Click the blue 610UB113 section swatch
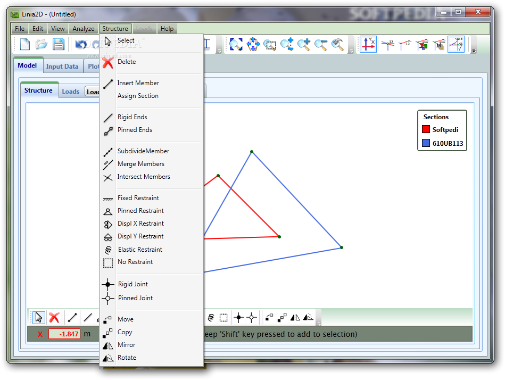The height and width of the screenshot is (380, 505). 426,143
